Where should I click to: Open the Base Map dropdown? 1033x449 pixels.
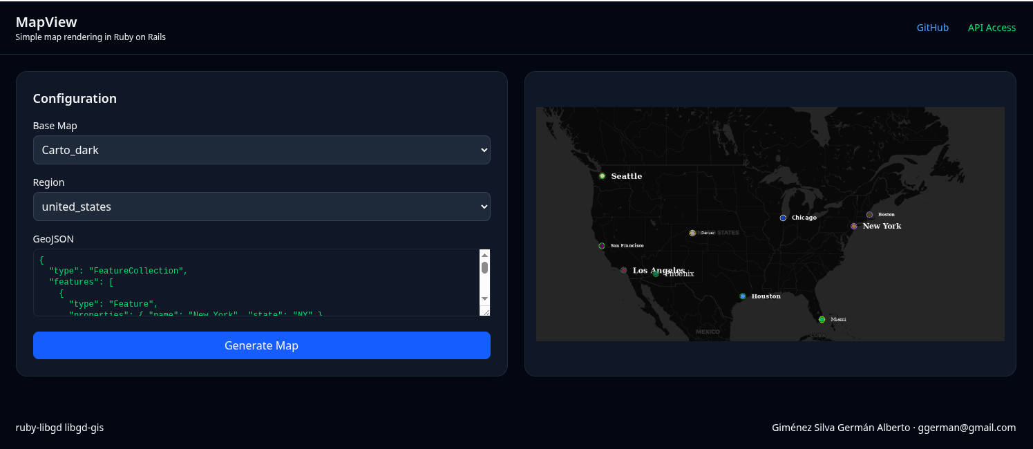point(261,150)
